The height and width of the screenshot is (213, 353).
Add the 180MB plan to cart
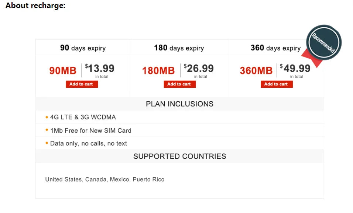(x=179, y=84)
